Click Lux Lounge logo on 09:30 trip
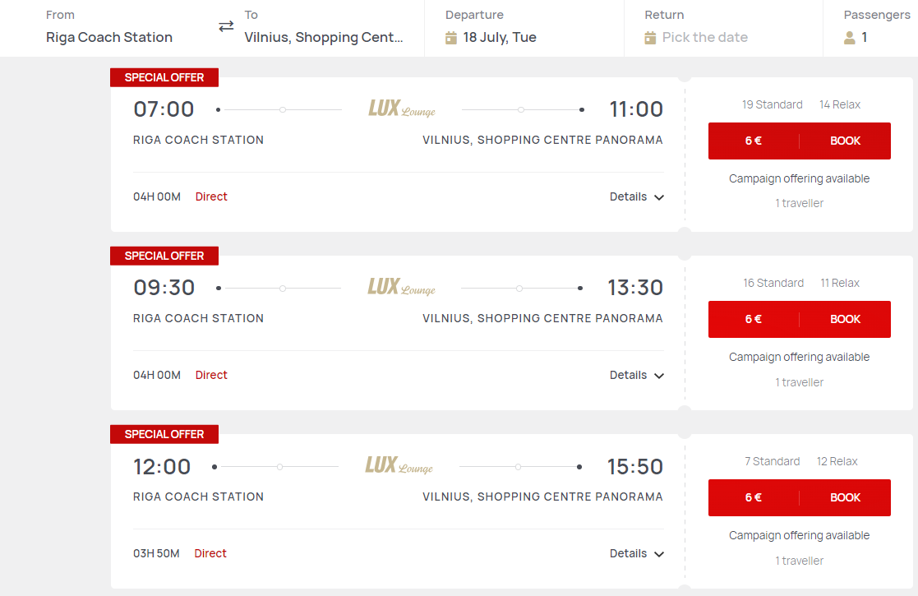 pos(402,287)
